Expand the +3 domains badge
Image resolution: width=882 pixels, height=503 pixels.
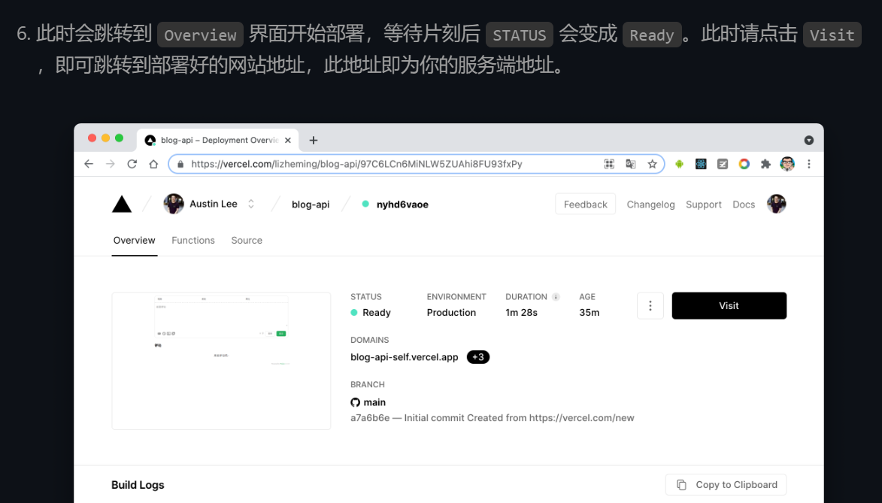click(x=478, y=357)
